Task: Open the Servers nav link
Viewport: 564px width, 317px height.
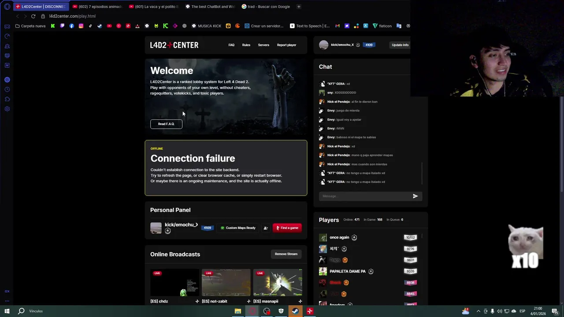Action: click(x=263, y=45)
